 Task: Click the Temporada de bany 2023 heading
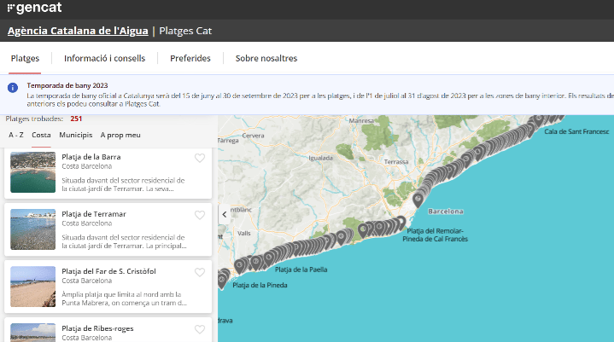67,85
